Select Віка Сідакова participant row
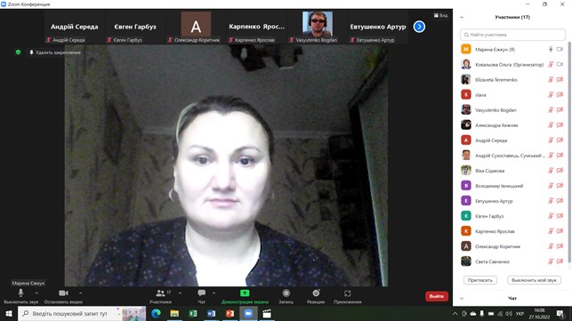The height and width of the screenshot is (321, 572). [x=512, y=171]
